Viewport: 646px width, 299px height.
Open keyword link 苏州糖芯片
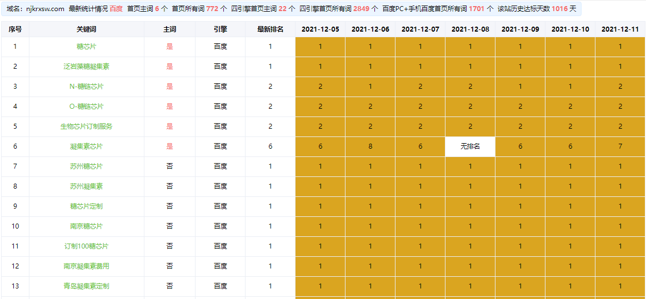click(x=87, y=166)
